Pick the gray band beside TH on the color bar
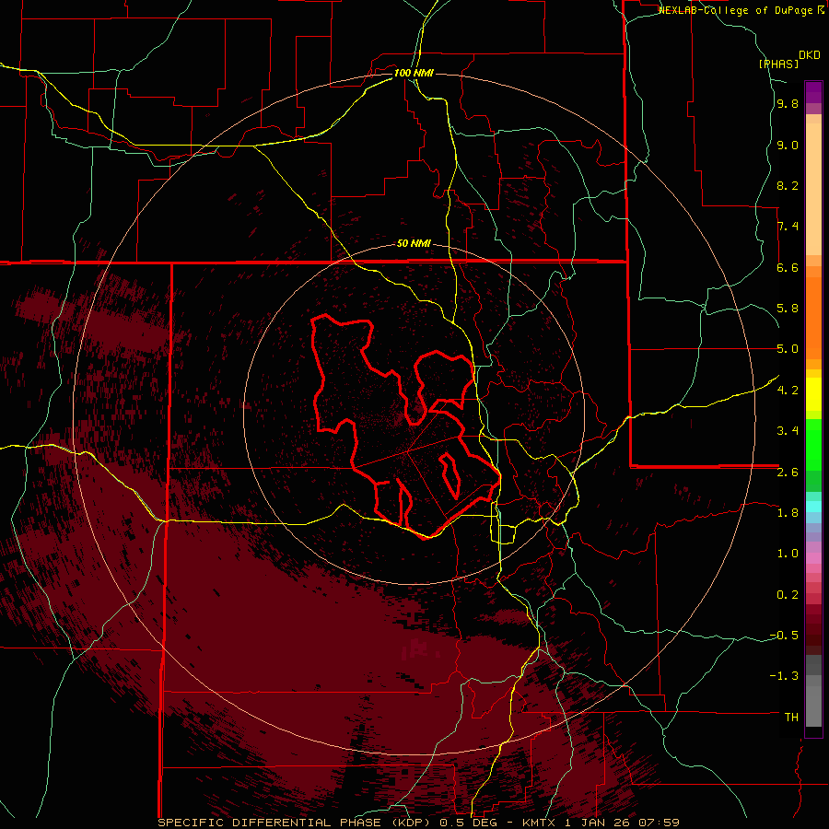 coord(813,706)
